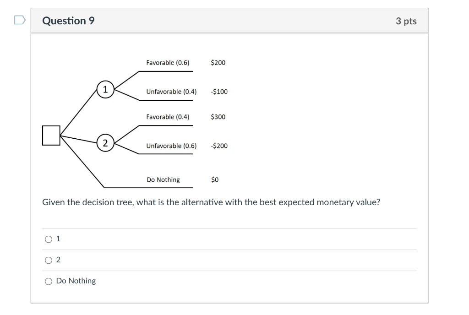Click the -$200 payoff value
The image size is (469, 315).
pos(219,146)
